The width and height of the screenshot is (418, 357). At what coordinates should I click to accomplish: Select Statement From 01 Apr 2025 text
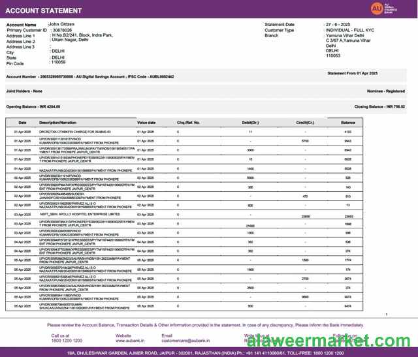[x=353, y=73]
